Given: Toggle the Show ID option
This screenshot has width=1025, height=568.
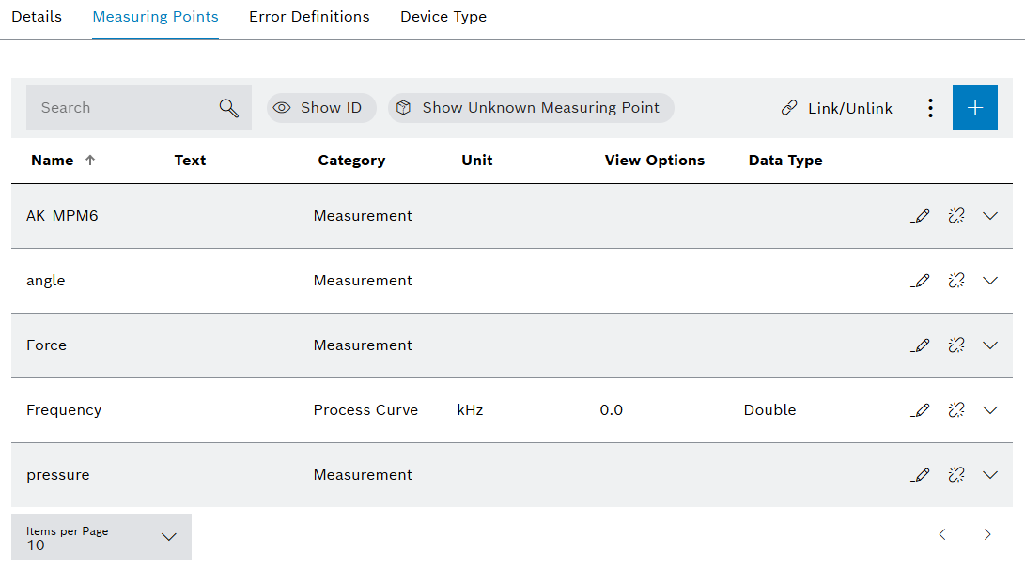Looking at the screenshot, I should pyautogui.click(x=320, y=107).
